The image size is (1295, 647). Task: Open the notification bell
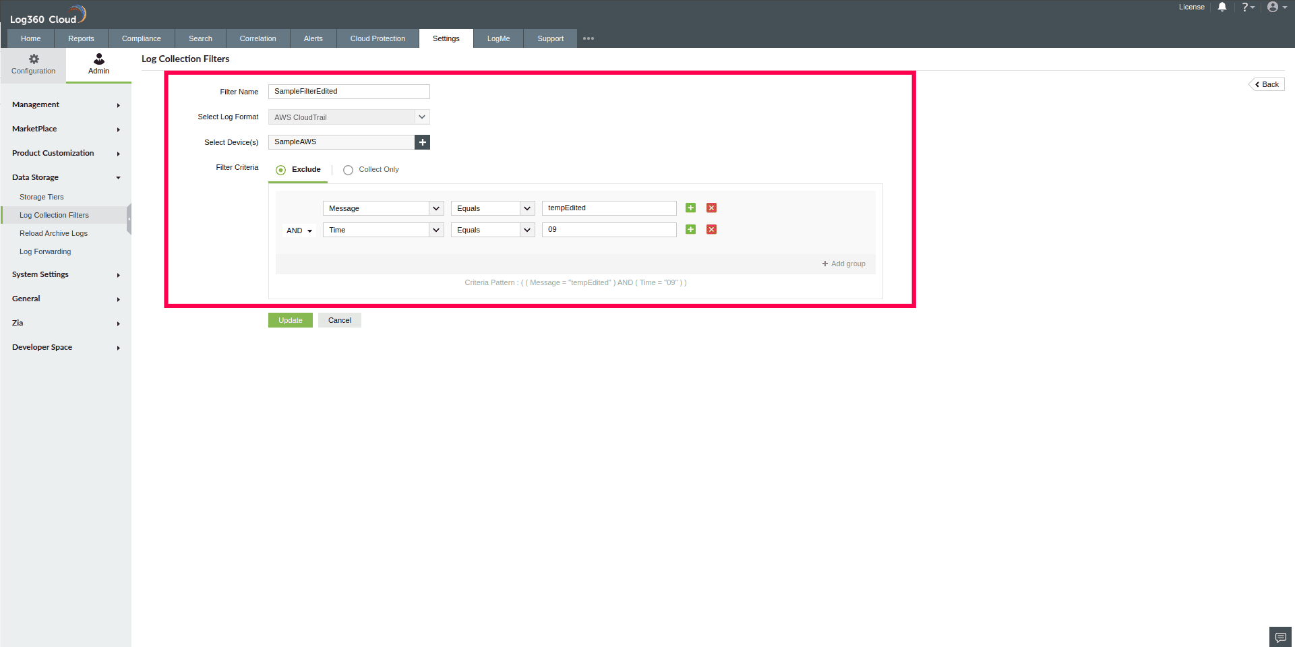pyautogui.click(x=1222, y=7)
